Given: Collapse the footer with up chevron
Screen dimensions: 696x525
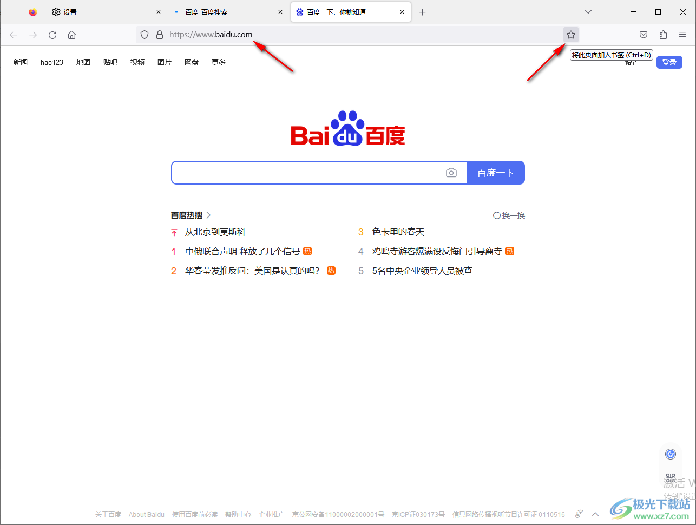Looking at the screenshot, I should click(x=595, y=514).
